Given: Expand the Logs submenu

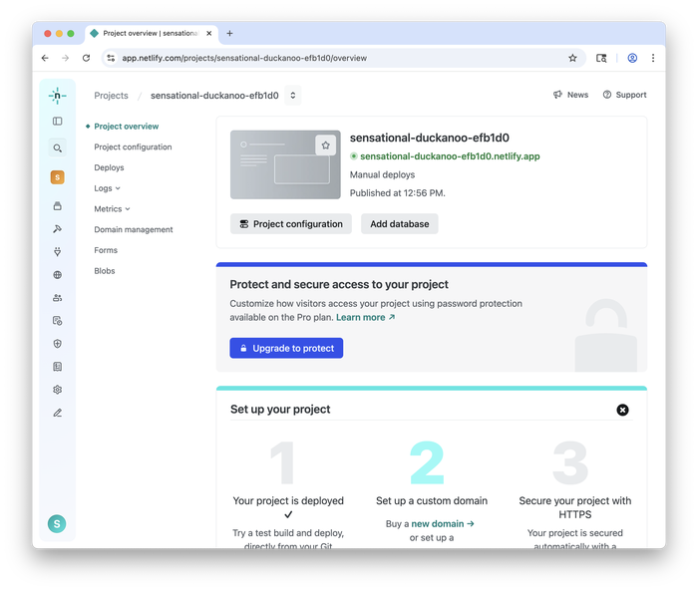Looking at the screenshot, I should pyautogui.click(x=108, y=188).
